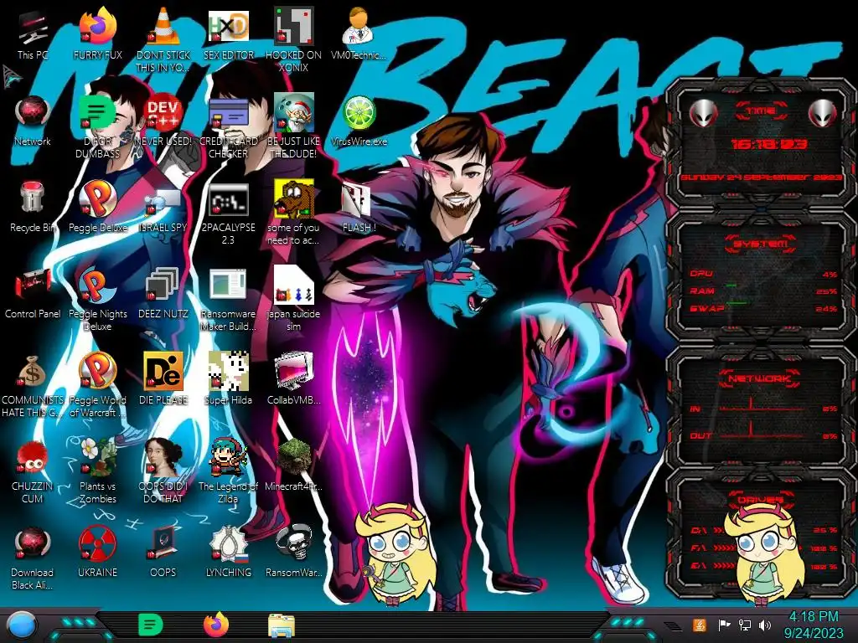858x643 pixels.
Task: Open the CollabVMB monitor icon
Action: (294, 372)
